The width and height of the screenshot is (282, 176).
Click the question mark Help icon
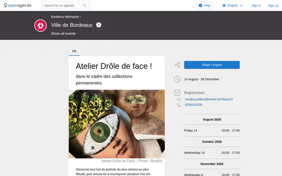pyautogui.click(x=201, y=5)
